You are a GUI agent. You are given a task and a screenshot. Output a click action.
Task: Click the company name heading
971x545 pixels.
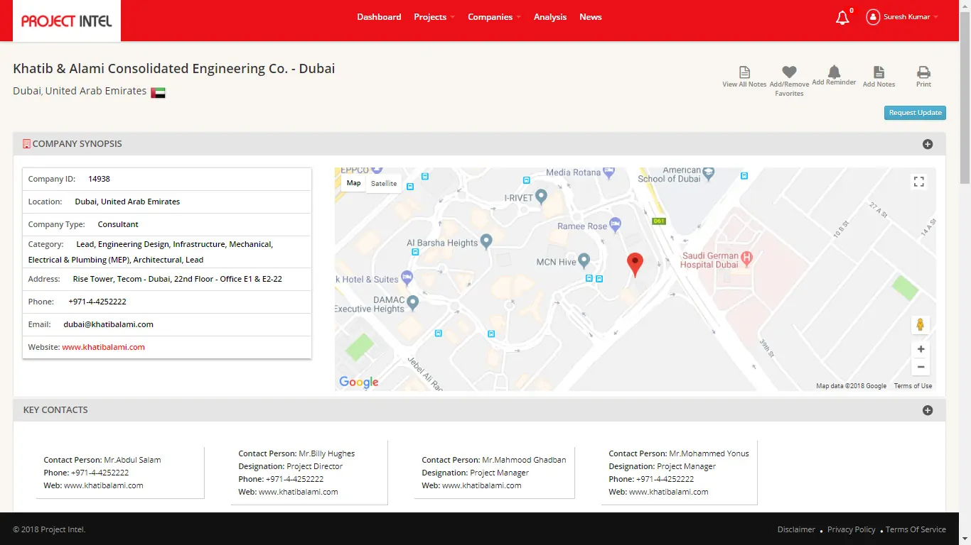pyautogui.click(x=174, y=69)
